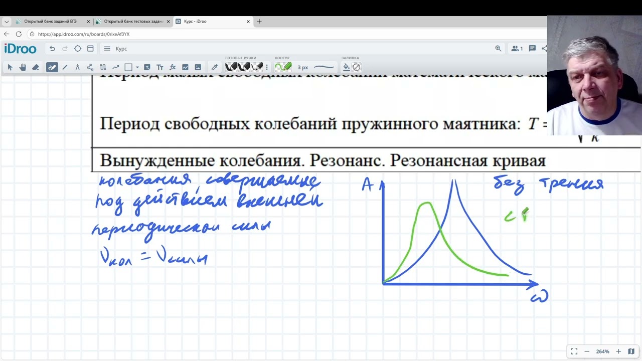This screenshot has height=361, width=642.
Task: Open the board minimap icon
Action: [x=631, y=351]
